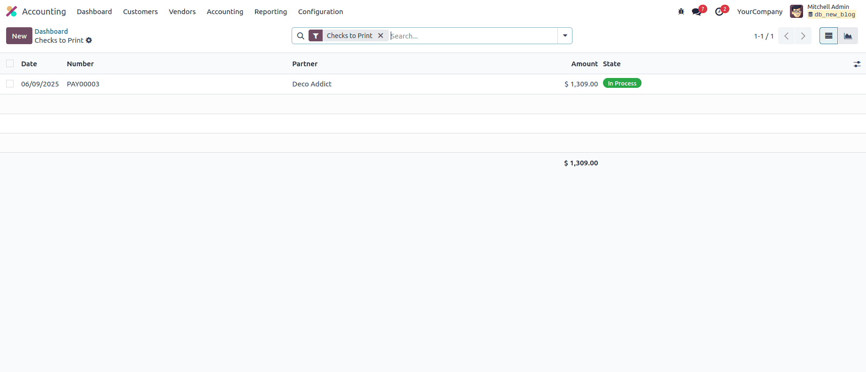Open payment PAY00003 record

[x=83, y=84]
